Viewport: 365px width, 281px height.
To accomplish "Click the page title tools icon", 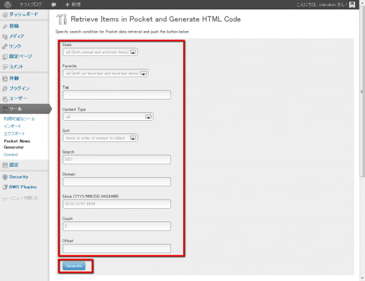I will [x=62, y=19].
